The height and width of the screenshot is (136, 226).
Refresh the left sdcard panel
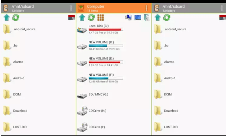(16, 18)
